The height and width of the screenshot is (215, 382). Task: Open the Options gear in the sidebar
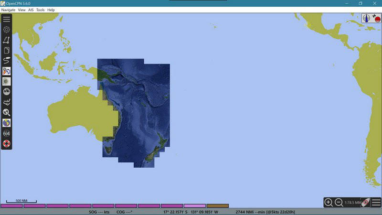point(7,30)
